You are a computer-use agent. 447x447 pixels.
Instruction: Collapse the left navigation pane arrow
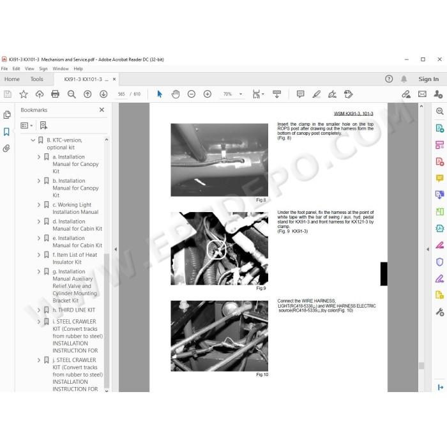pyautogui.click(x=116, y=249)
